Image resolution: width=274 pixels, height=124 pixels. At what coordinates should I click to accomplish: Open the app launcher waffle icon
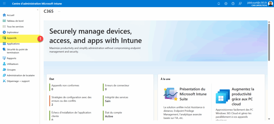(x=4, y=3)
